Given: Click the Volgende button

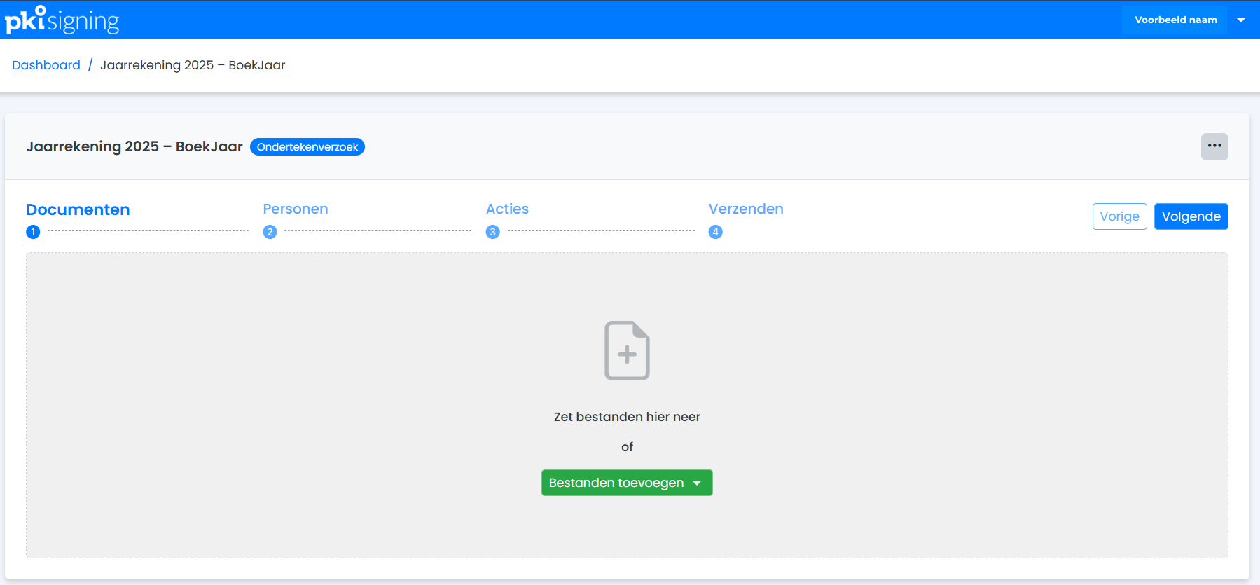Looking at the screenshot, I should point(1191,216).
